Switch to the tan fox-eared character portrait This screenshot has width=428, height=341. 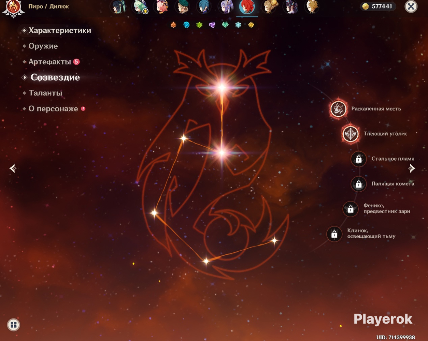(x=312, y=7)
